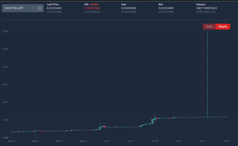
Task: Click the Apr 24 date axis label
Action: point(12,141)
